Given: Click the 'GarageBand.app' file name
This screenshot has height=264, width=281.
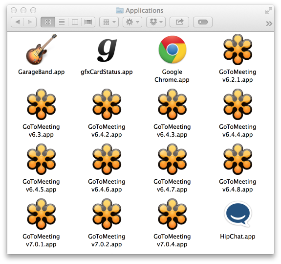Looking at the screenshot, I should [x=42, y=72].
